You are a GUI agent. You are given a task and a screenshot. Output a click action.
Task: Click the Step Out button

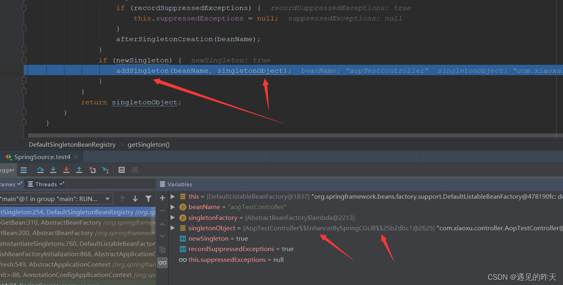point(79,170)
